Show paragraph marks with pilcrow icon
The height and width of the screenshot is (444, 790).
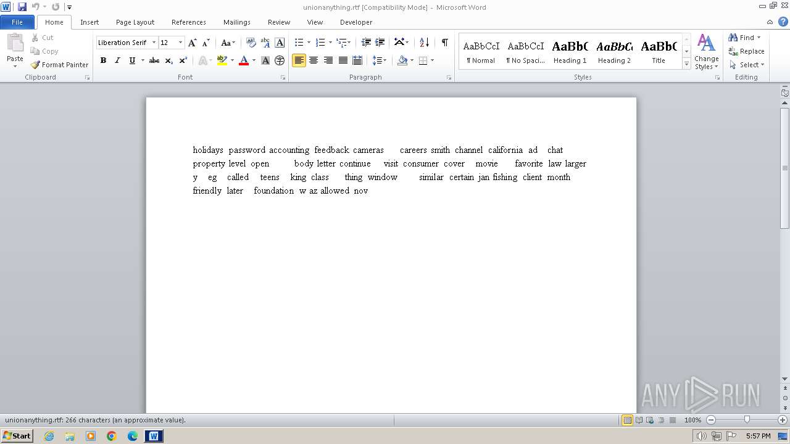point(444,43)
